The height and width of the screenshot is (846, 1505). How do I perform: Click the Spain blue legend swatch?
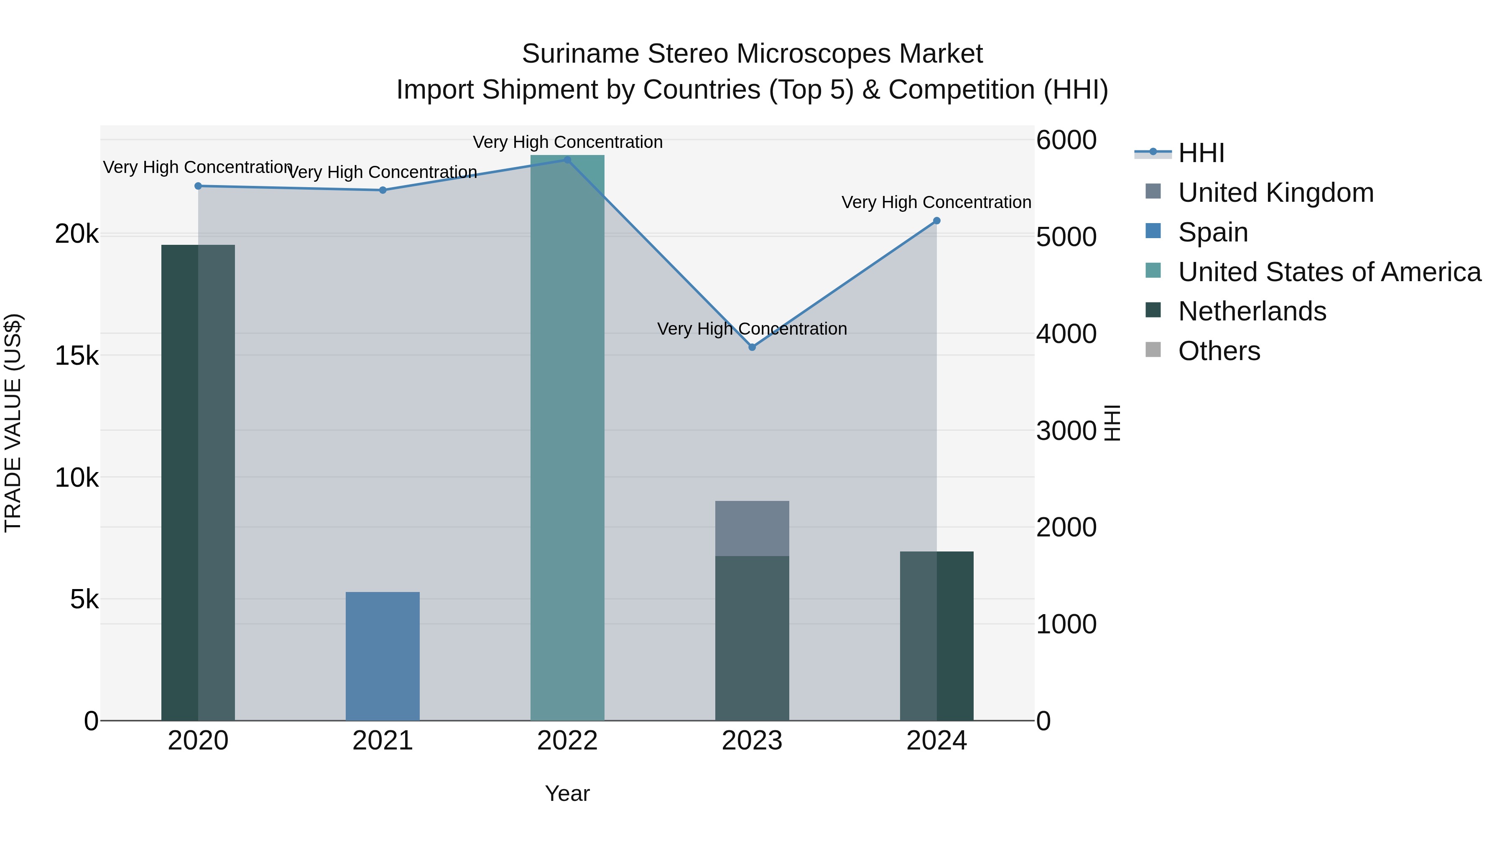click(1153, 231)
